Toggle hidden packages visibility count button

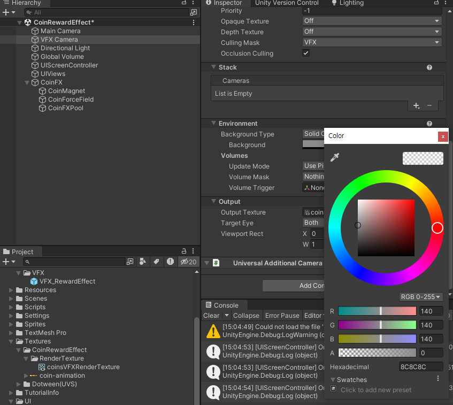[188, 262]
